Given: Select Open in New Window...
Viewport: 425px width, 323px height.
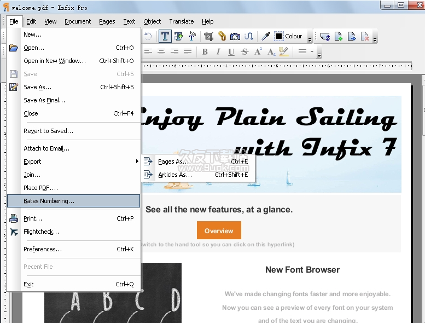Looking at the screenshot, I should click(x=74, y=61).
